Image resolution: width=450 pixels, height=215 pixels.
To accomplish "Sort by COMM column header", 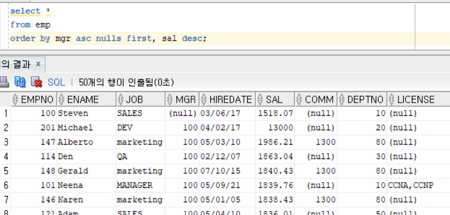I will pos(315,100).
